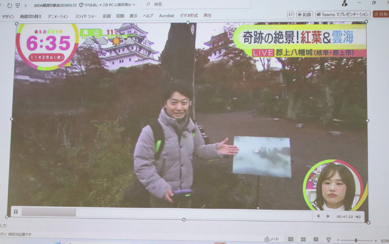Open the アニメーション tab
389x244 pixels.
pos(58,16)
